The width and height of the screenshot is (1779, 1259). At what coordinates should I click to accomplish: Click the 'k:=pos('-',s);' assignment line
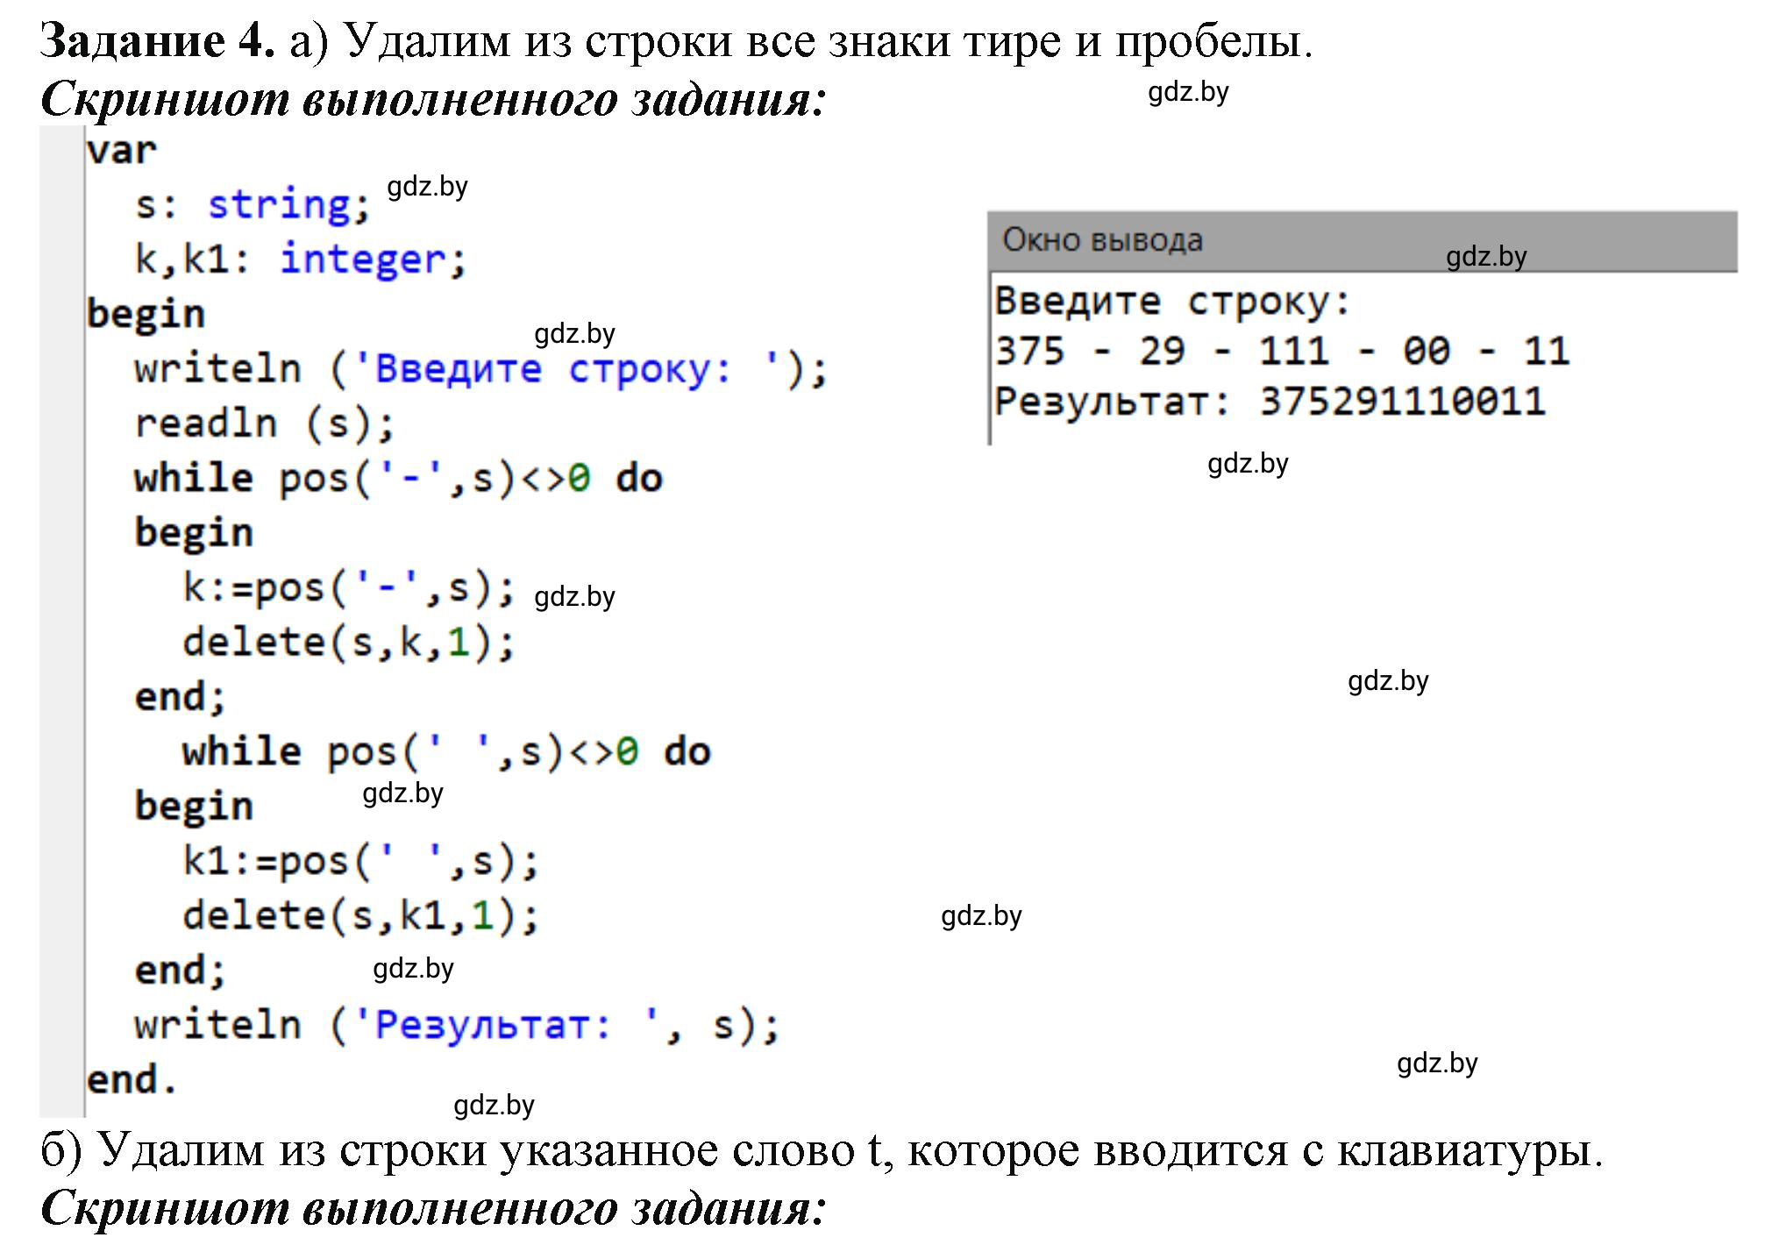(x=349, y=587)
